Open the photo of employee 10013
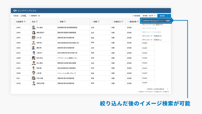The height and width of the screenshot is (114, 202). pyautogui.click(x=34, y=63)
